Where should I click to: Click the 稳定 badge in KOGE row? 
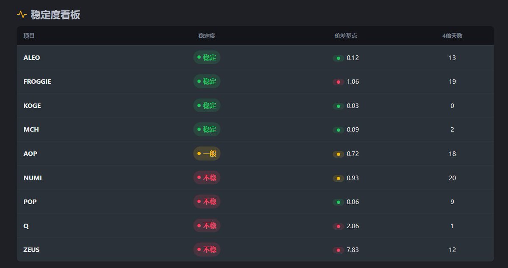click(207, 105)
